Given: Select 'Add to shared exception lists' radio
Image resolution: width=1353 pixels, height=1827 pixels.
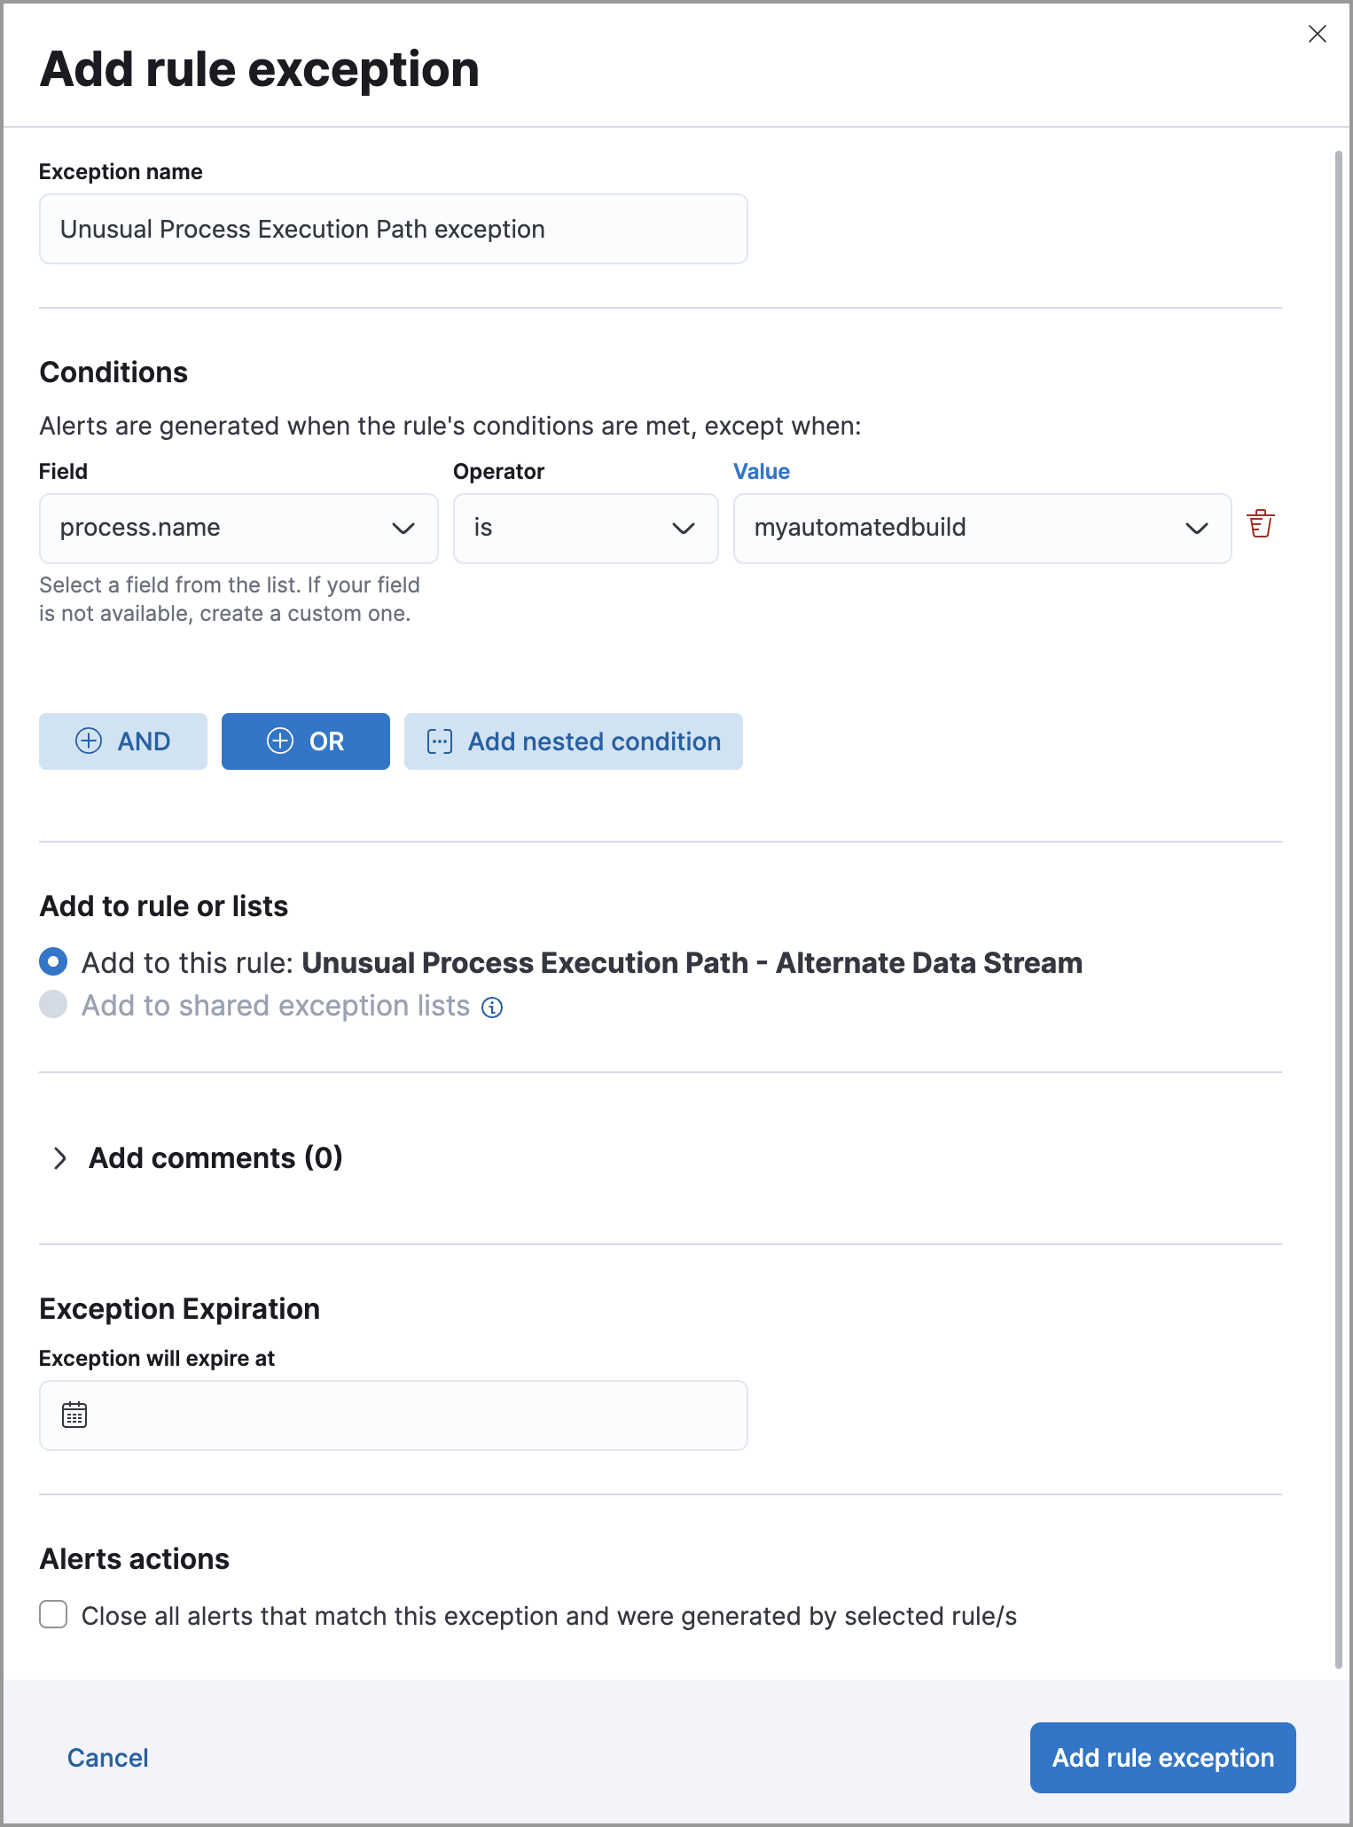Looking at the screenshot, I should tap(53, 1005).
